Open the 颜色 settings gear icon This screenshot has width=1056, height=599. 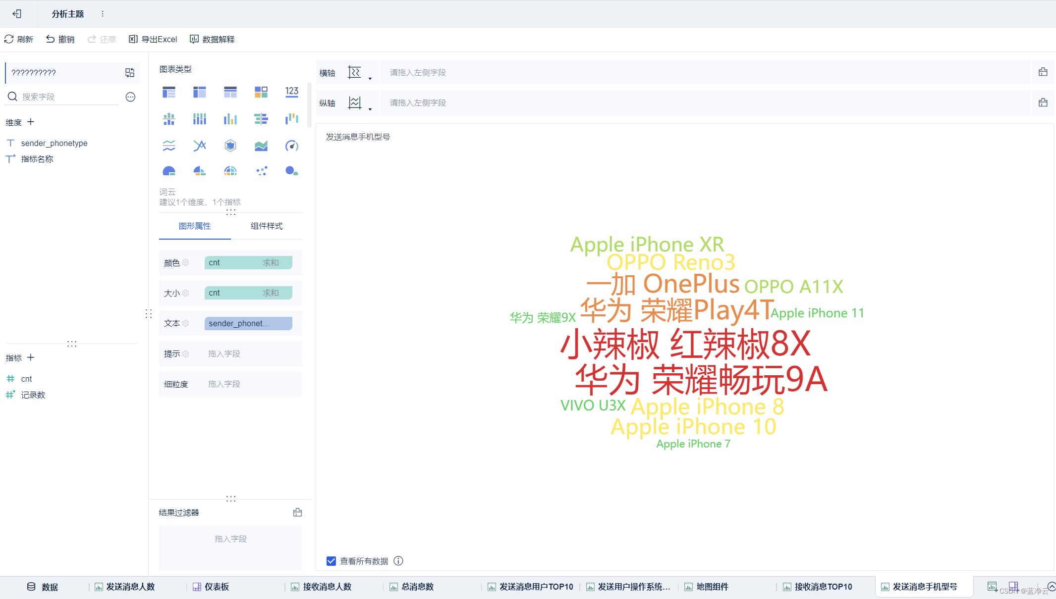click(185, 262)
